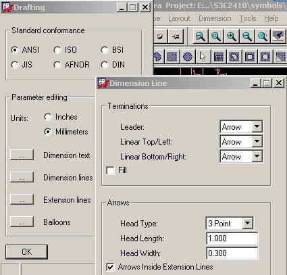Click the rectangular void shape icon
Screen dimensions: 287x275
(249, 56)
